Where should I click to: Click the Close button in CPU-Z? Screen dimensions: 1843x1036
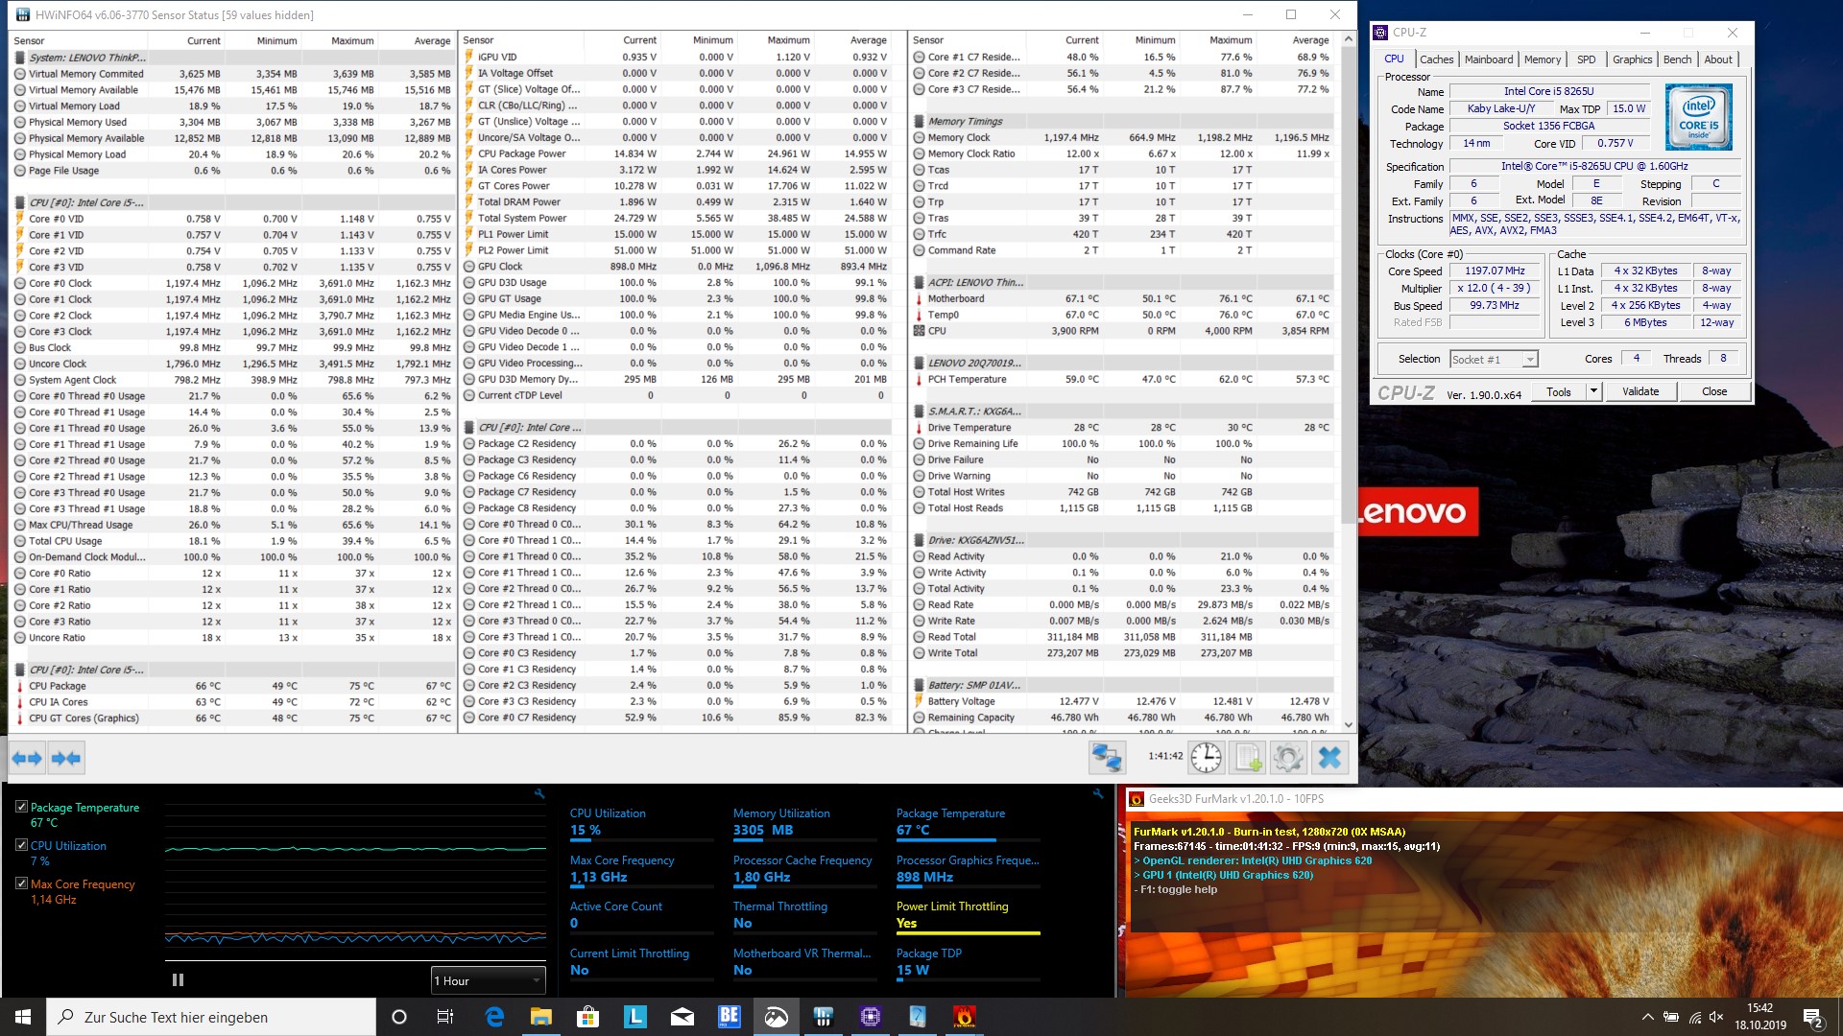(1714, 391)
